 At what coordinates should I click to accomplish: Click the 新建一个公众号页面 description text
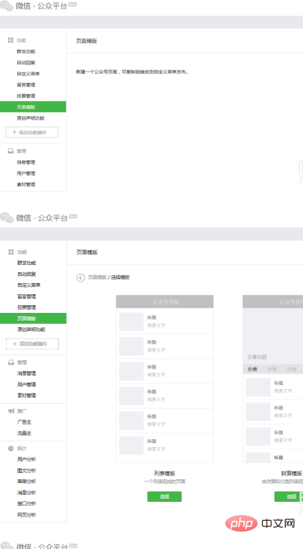[x=132, y=72]
